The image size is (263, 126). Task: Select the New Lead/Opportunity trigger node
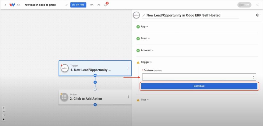click(95, 68)
